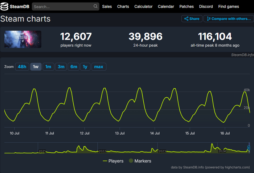254x173 pixels.
Task: Toggle Markers series in legend
Action: pyautogui.click(x=140, y=161)
